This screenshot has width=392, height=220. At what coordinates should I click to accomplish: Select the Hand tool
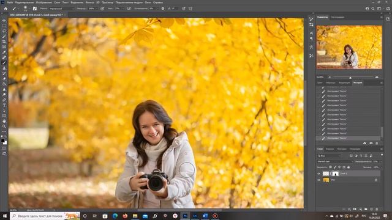(x=4, y=121)
